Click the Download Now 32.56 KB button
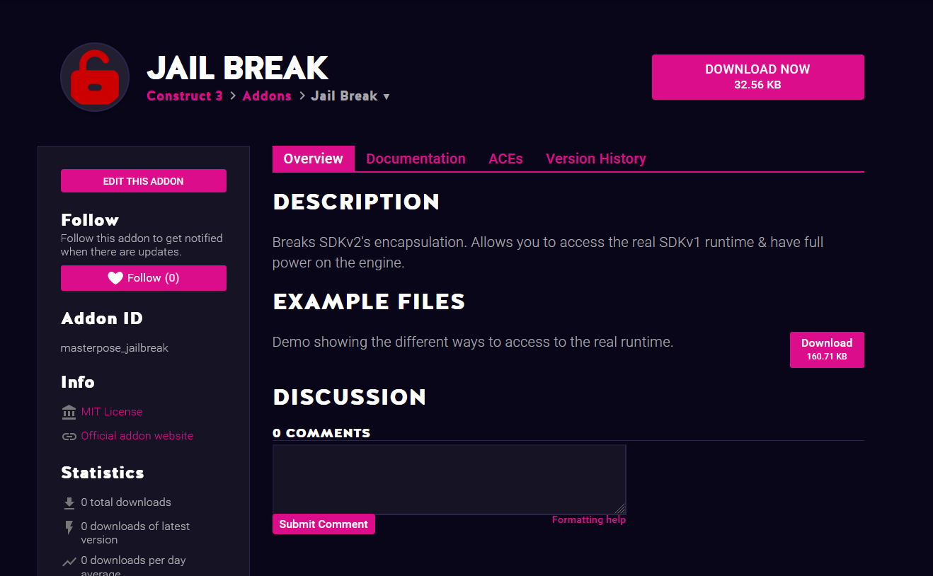The width and height of the screenshot is (933, 576). [x=758, y=77]
